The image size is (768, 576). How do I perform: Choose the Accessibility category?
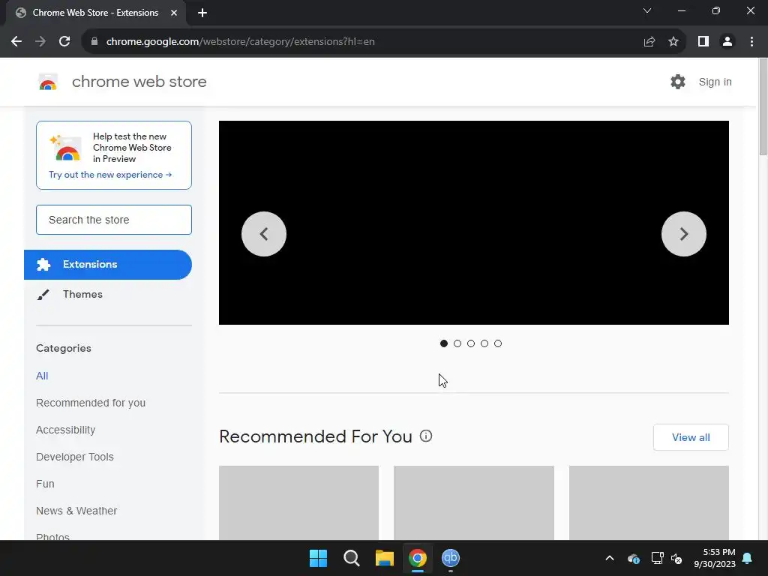(x=66, y=430)
